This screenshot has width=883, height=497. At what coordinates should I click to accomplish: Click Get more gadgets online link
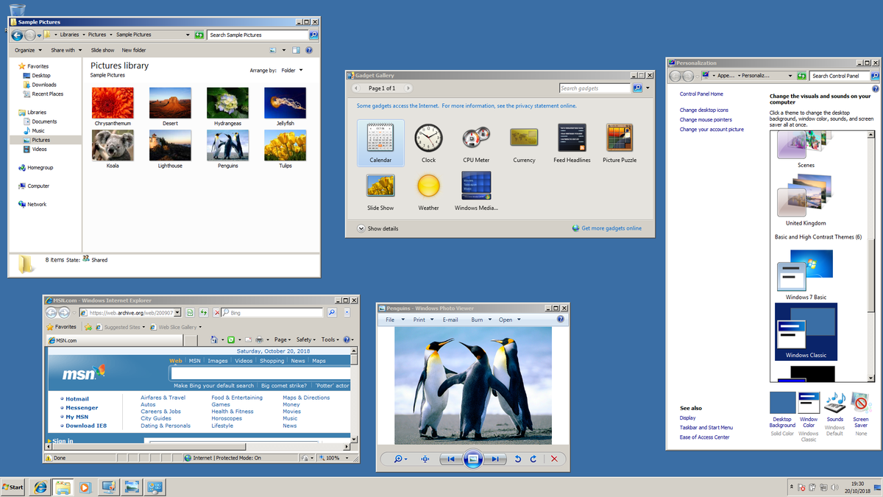click(611, 228)
